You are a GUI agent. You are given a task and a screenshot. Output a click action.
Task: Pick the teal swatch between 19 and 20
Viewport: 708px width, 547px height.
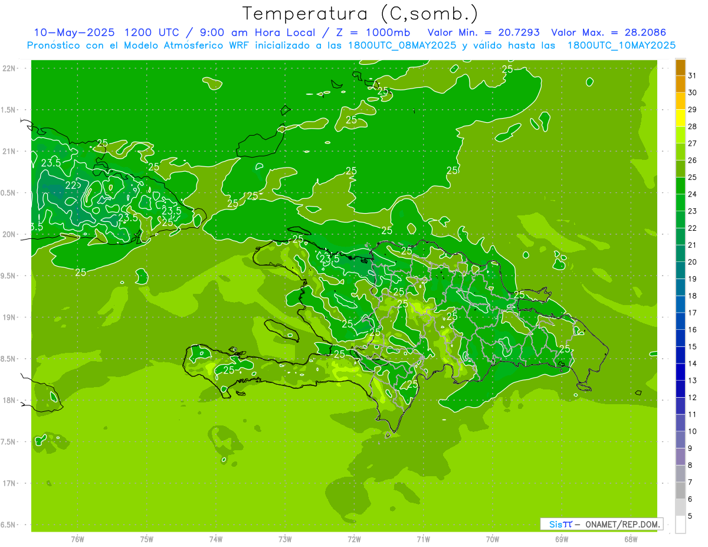click(680, 271)
